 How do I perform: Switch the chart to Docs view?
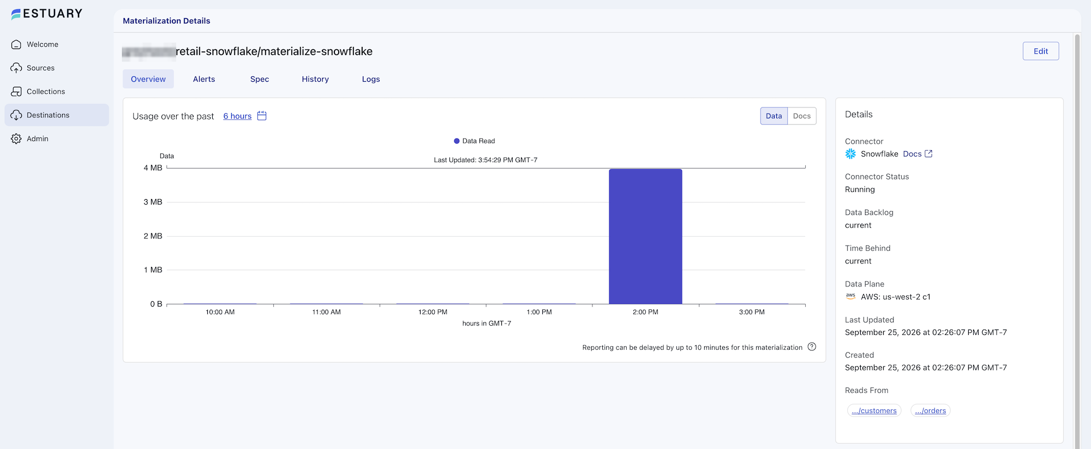point(802,116)
